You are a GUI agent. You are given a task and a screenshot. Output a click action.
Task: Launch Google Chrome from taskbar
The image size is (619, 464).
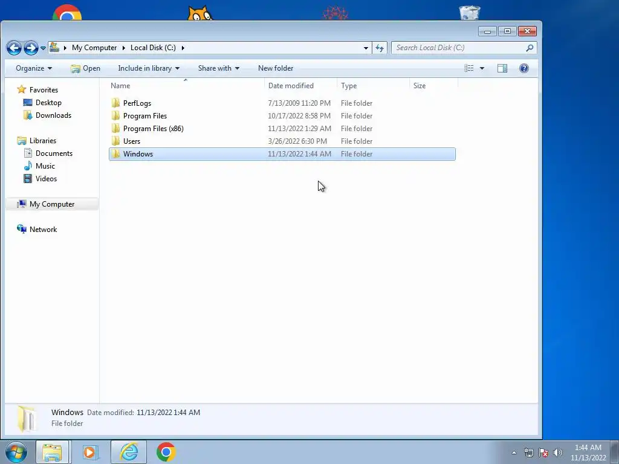(x=166, y=452)
